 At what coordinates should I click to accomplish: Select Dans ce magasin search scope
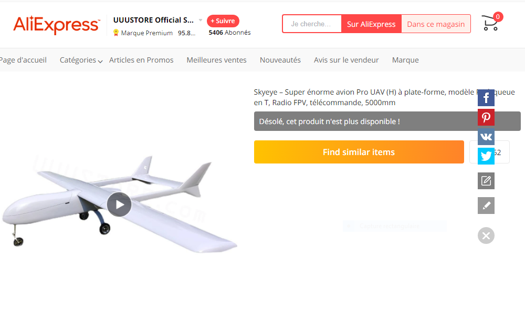tap(436, 24)
